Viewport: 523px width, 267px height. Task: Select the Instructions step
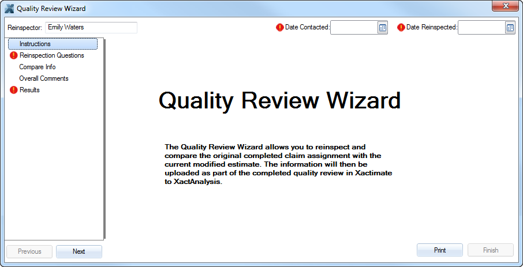click(53, 44)
